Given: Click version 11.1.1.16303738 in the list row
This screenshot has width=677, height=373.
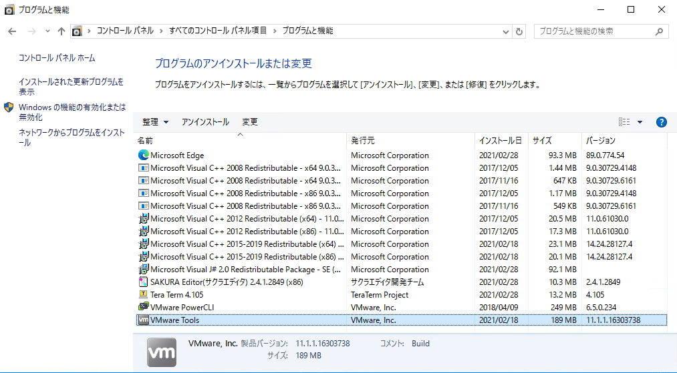Looking at the screenshot, I should click(613, 320).
